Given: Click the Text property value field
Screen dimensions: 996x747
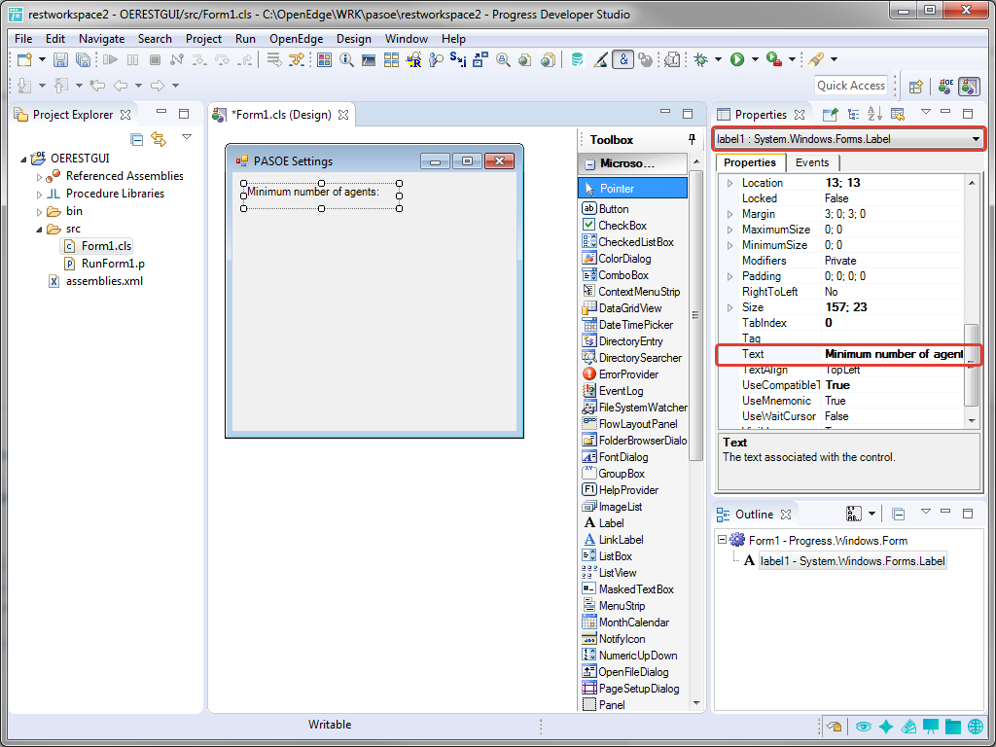Looking at the screenshot, I should click(894, 354).
